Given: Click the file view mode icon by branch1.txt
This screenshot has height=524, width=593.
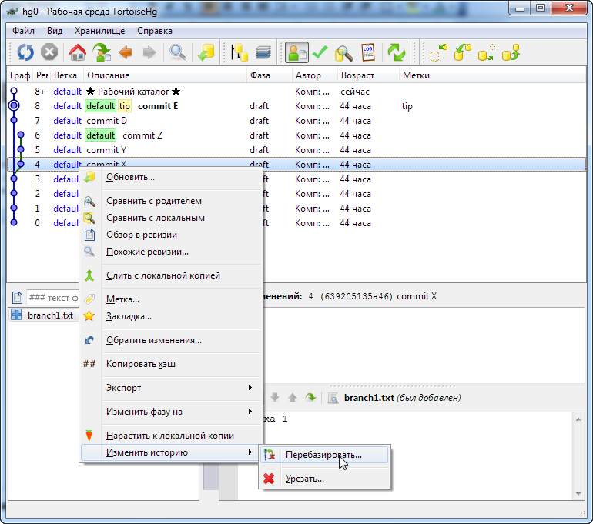Looking at the screenshot, I should (x=333, y=398).
